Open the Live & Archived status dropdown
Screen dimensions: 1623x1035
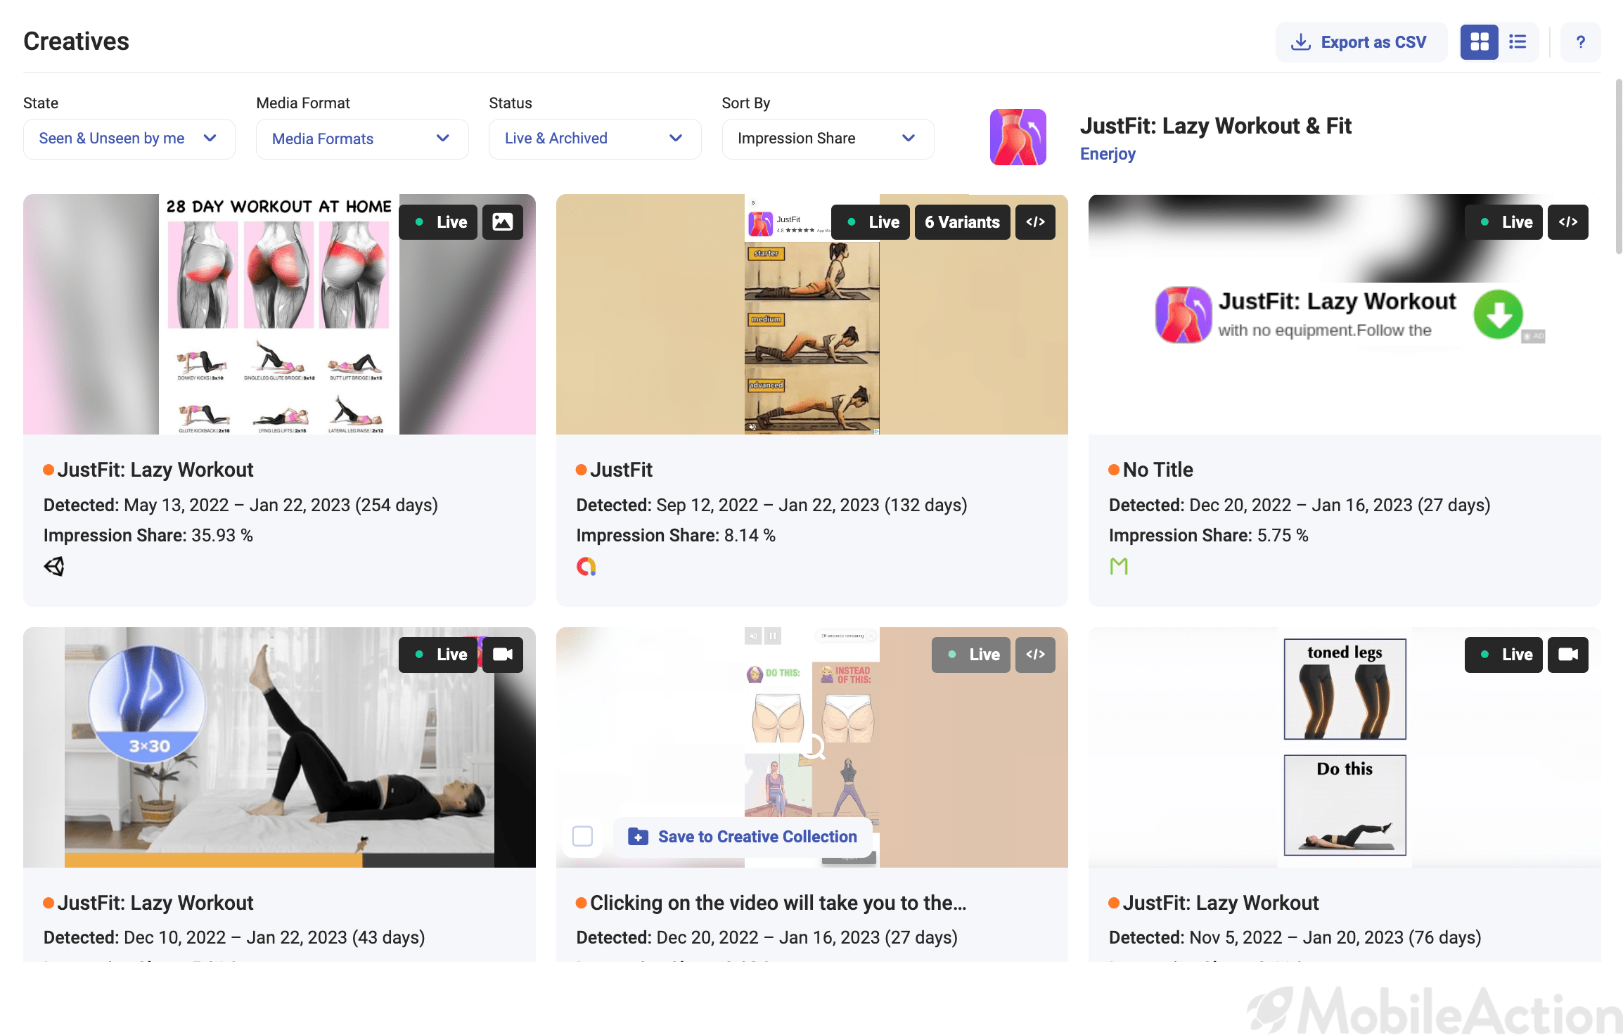click(595, 139)
